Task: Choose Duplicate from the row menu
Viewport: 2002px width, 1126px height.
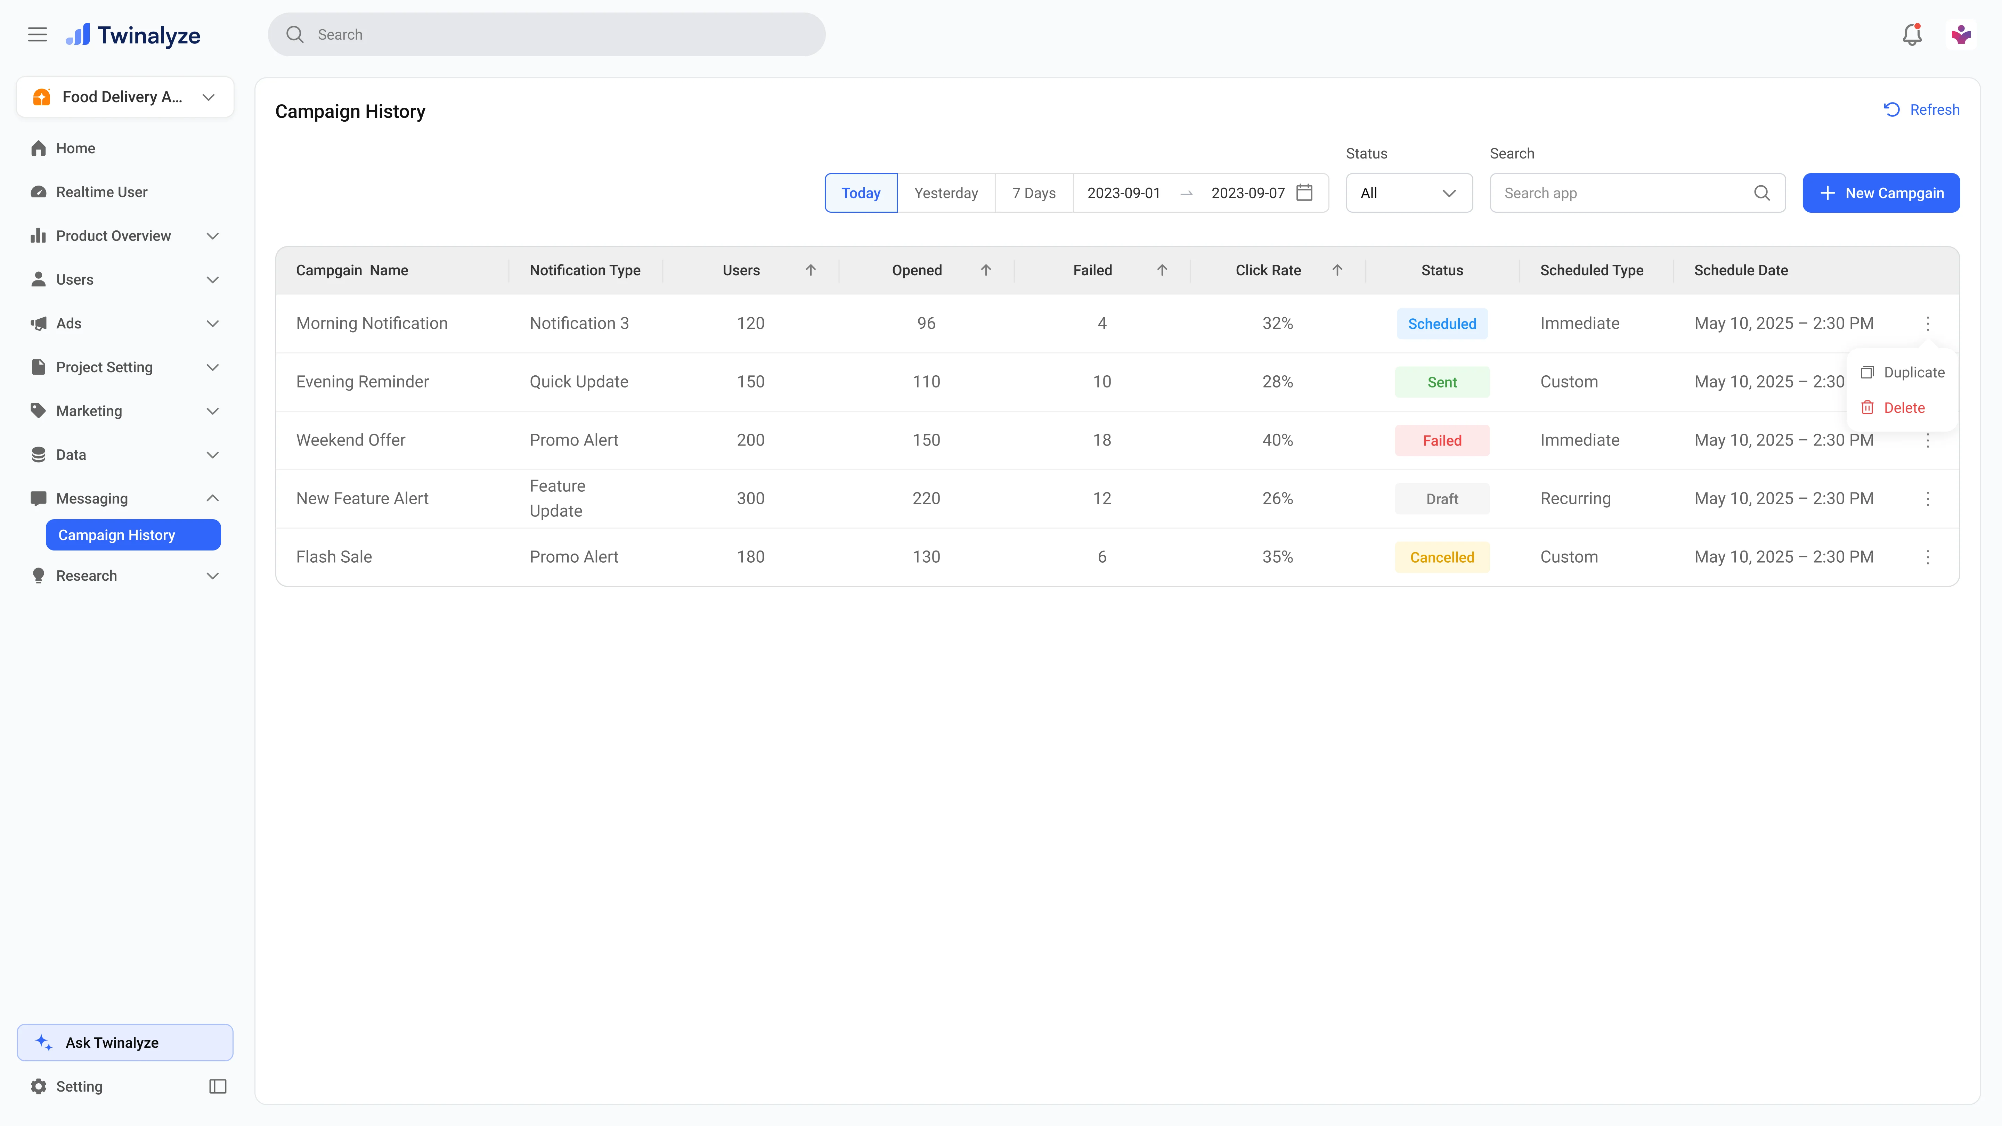Action: click(1903, 372)
